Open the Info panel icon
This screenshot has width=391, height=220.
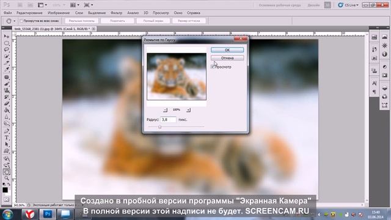click(x=384, y=54)
